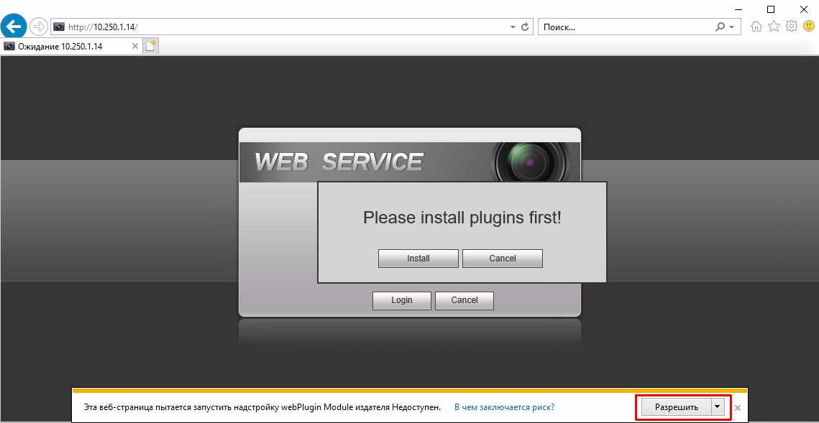
Task: Close the browser window
Action: 803,9
